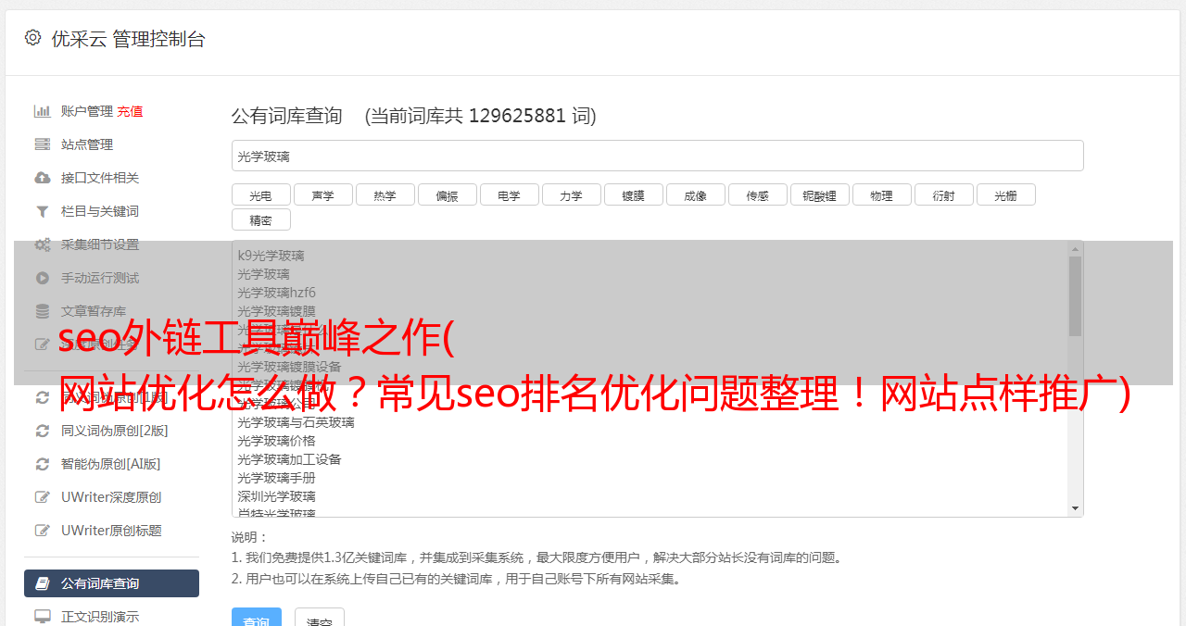The image size is (1186, 626).
Task: Select the 电学 tag button
Action: pos(509,194)
